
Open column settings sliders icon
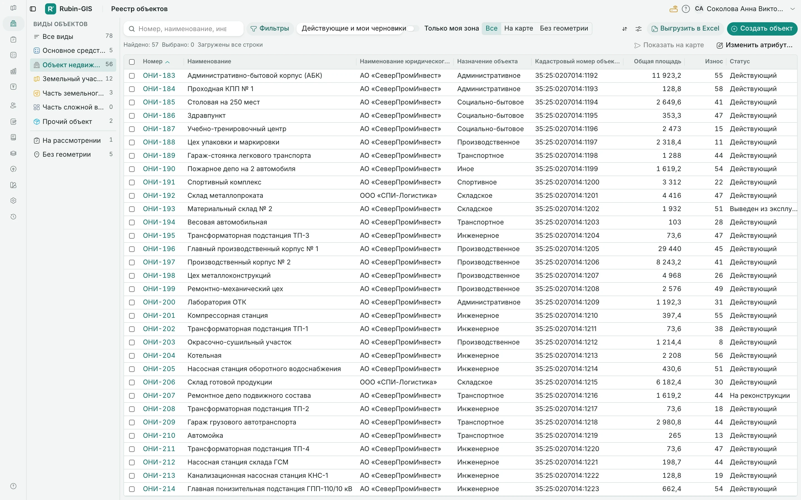(639, 29)
